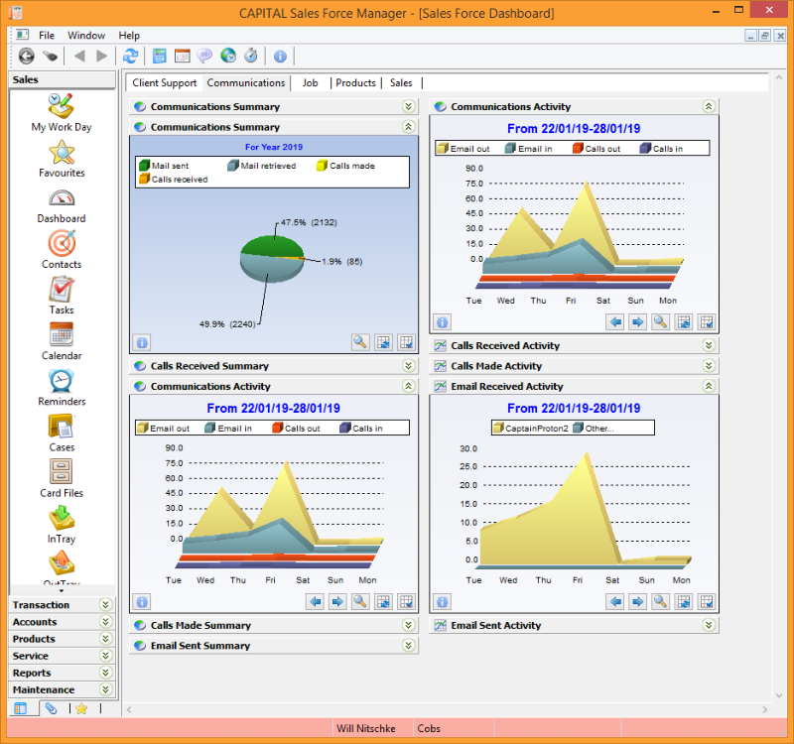
Task: Select the Communications tab
Action: click(x=246, y=83)
